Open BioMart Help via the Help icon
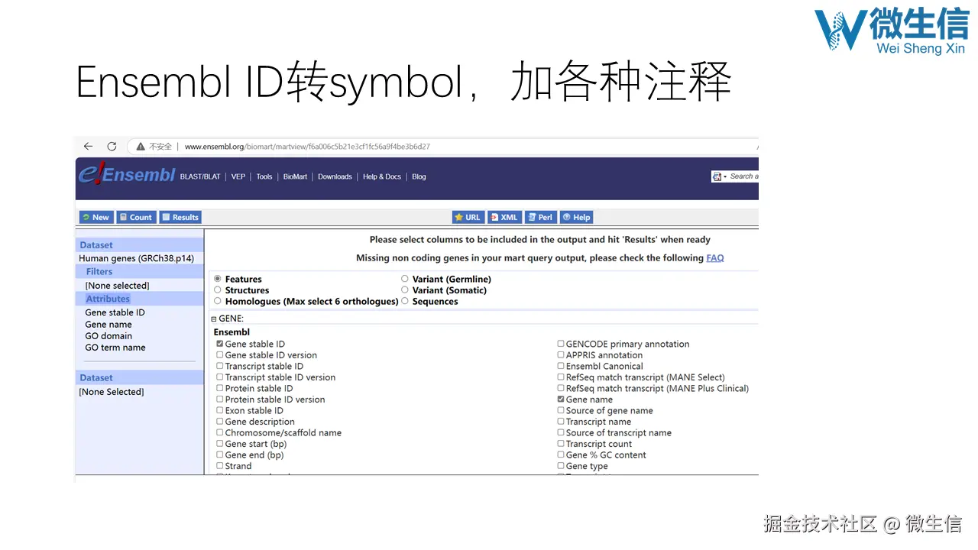Image resolution: width=978 pixels, height=550 pixels. [x=576, y=217]
